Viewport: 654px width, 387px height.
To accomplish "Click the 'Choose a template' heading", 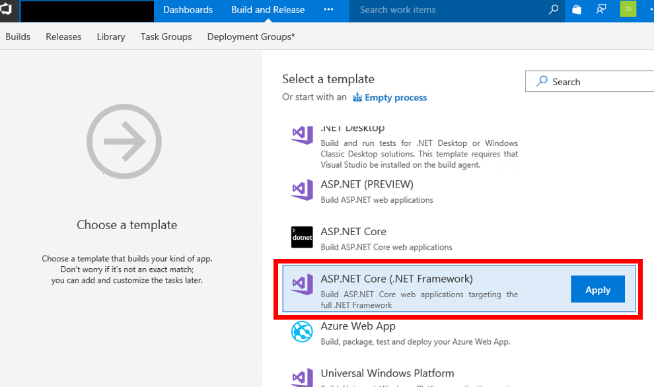I will 127,225.
